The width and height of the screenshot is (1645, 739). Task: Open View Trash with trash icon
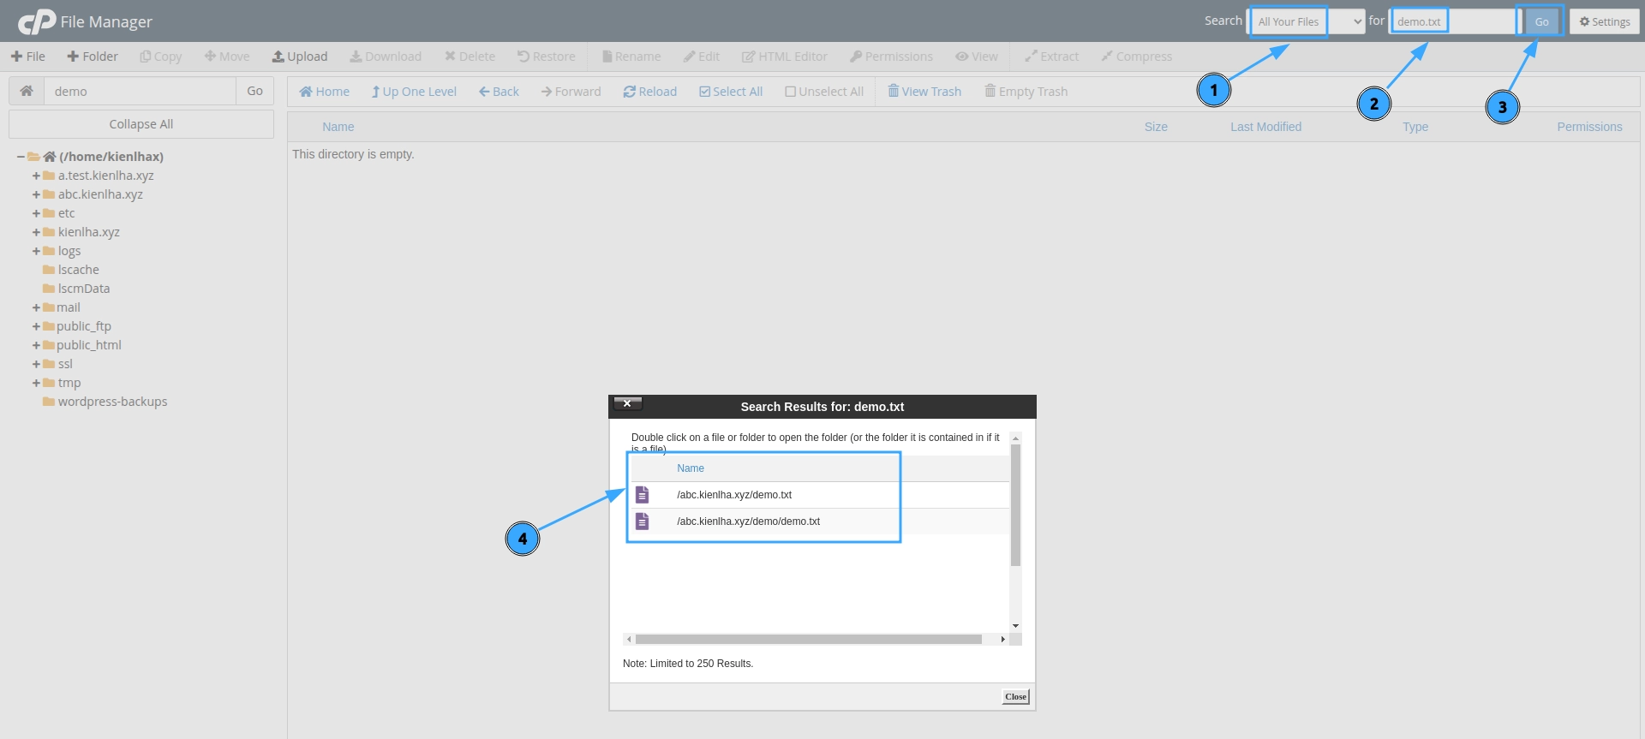[894, 92]
